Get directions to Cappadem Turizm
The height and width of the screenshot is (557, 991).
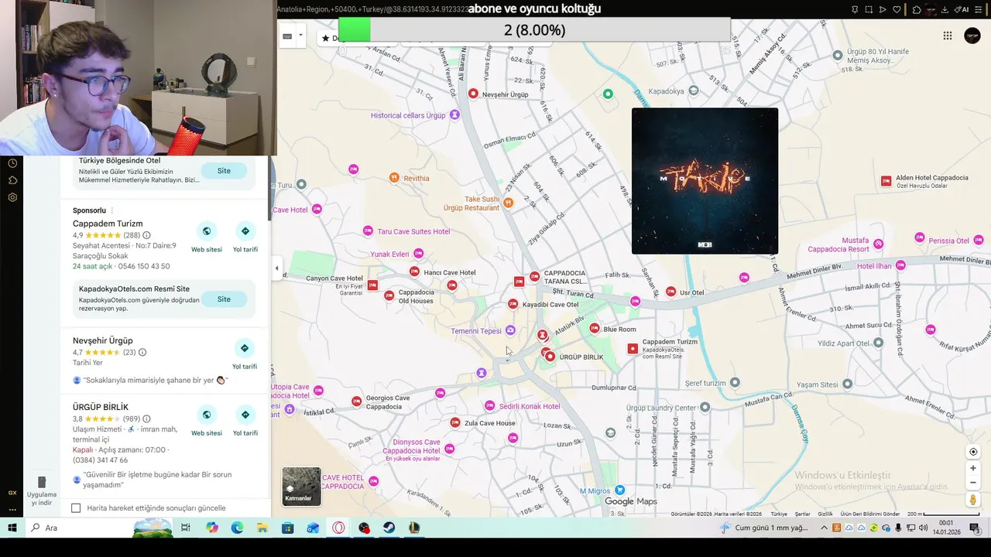(245, 231)
